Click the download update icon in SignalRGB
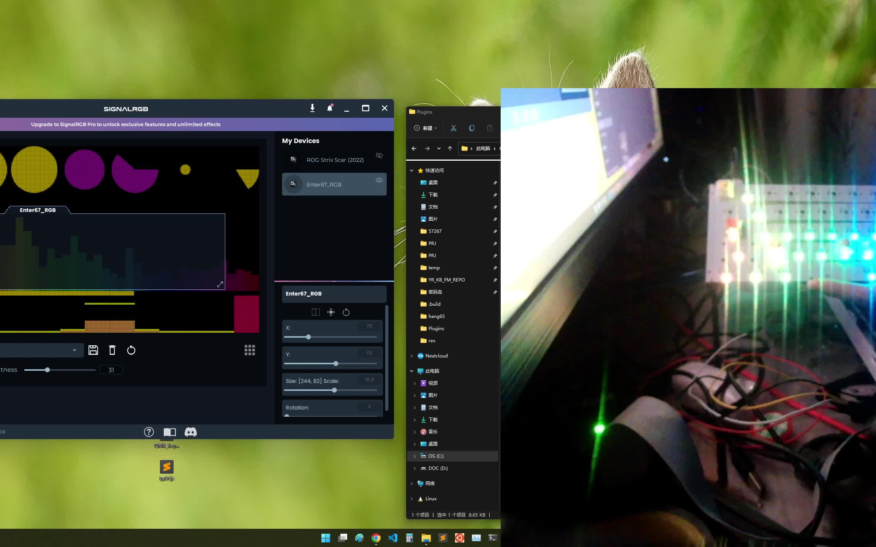 tap(312, 108)
